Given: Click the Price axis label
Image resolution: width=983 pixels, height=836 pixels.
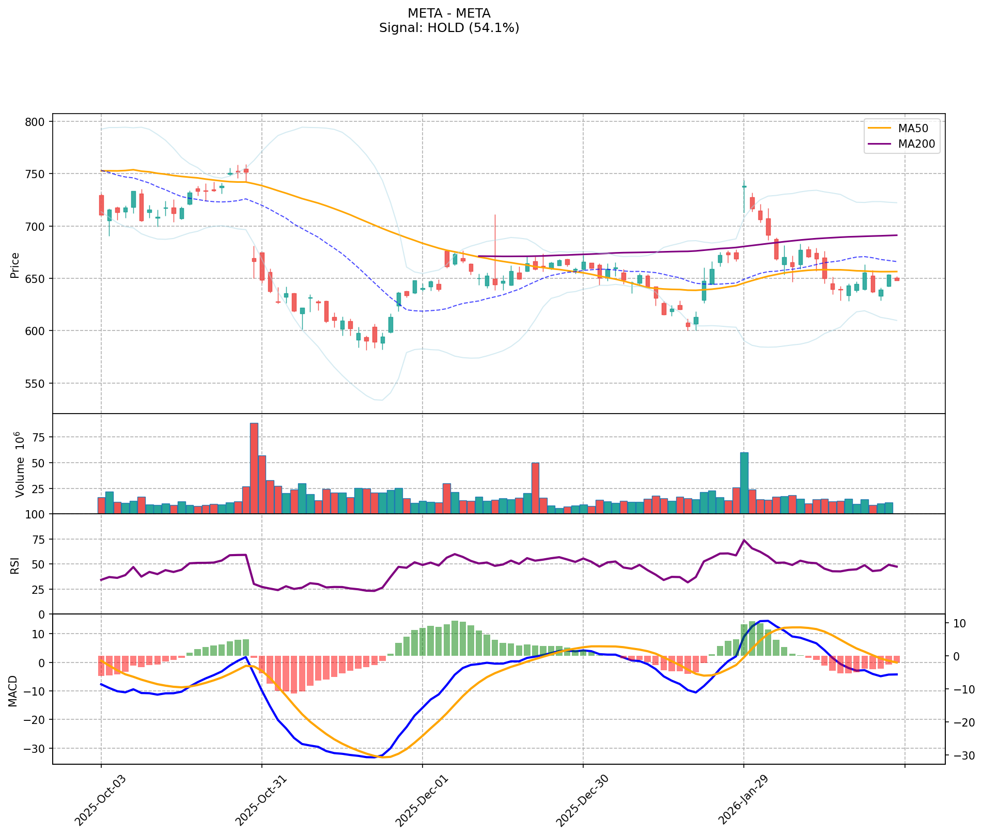Looking at the screenshot, I should [x=15, y=265].
